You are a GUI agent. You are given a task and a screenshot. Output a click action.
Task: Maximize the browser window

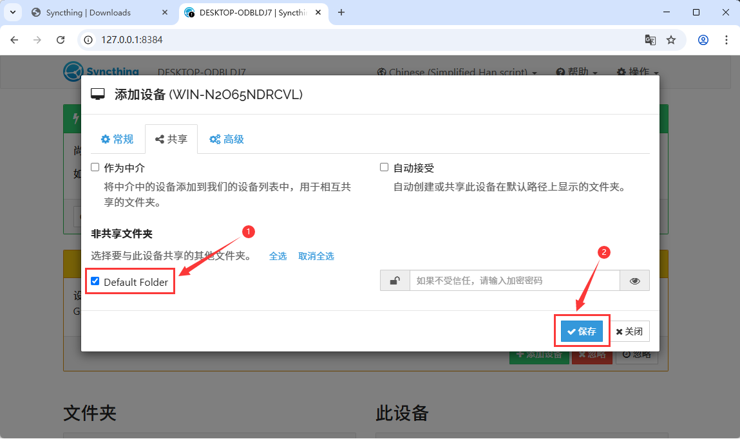(696, 12)
